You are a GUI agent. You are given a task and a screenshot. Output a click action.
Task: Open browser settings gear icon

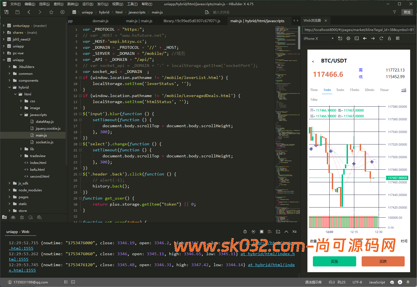pos(348,38)
